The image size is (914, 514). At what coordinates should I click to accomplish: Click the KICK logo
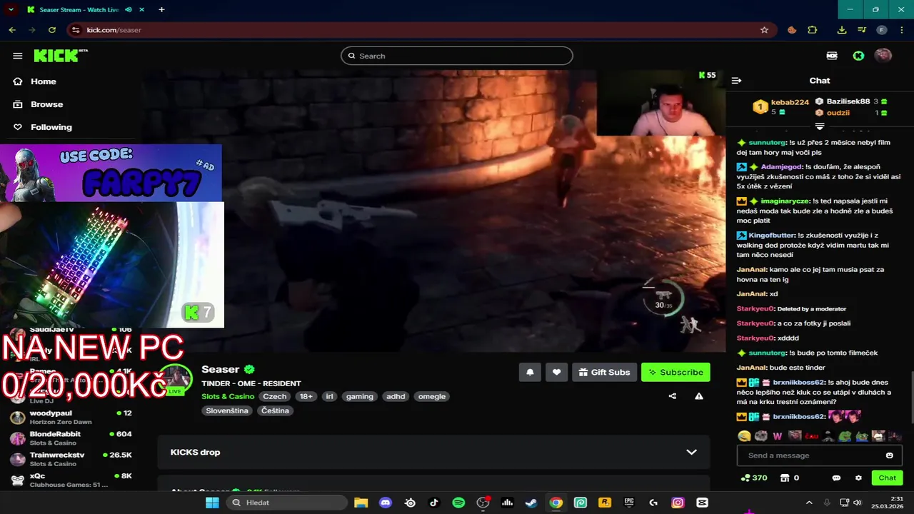60,56
